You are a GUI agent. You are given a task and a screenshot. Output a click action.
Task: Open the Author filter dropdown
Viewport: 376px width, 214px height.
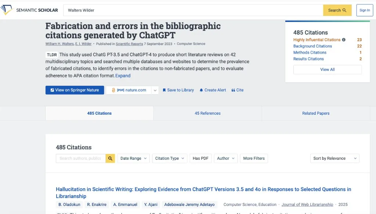coord(226,158)
